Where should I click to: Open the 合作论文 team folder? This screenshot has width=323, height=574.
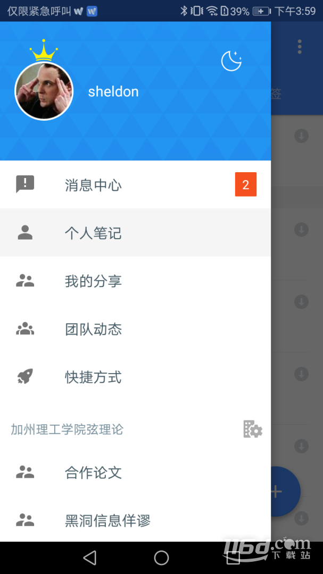(x=135, y=472)
